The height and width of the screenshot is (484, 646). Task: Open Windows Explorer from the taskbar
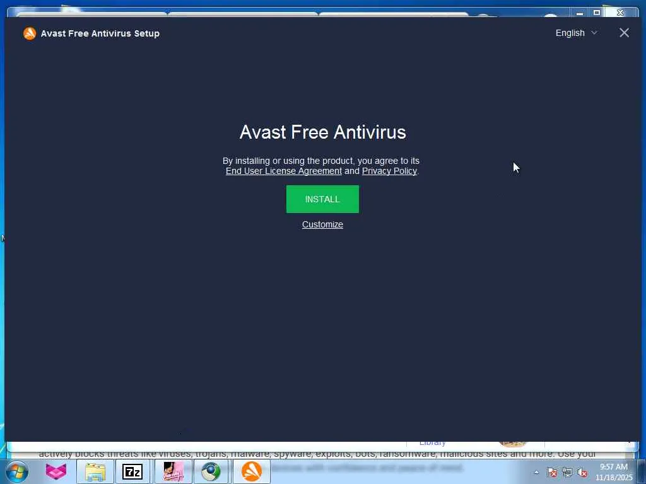pyautogui.click(x=95, y=471)
